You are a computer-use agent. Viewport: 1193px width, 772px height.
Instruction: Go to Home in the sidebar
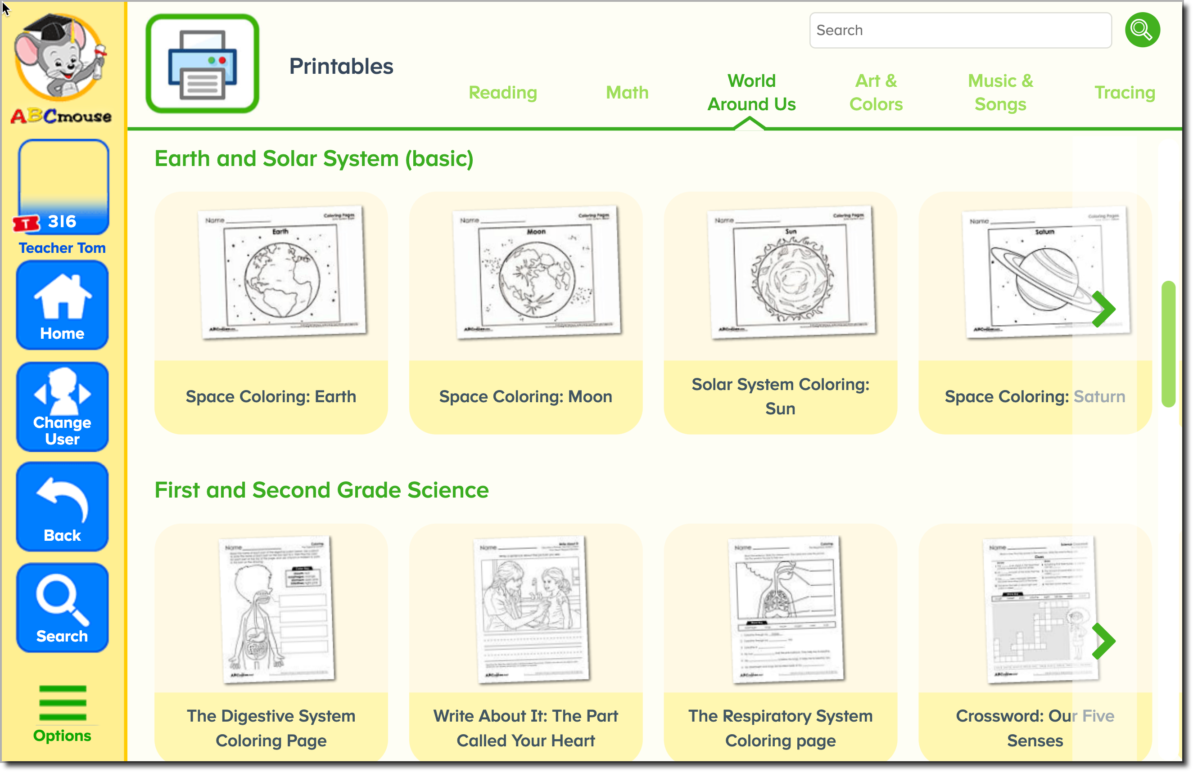(x=62, y=305)
